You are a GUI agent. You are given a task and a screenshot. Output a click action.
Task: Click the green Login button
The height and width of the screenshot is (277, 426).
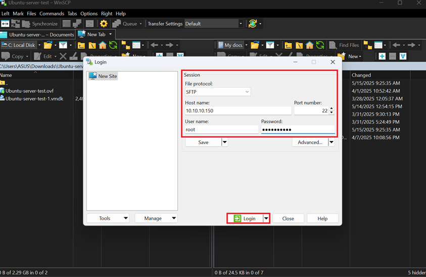245,218
